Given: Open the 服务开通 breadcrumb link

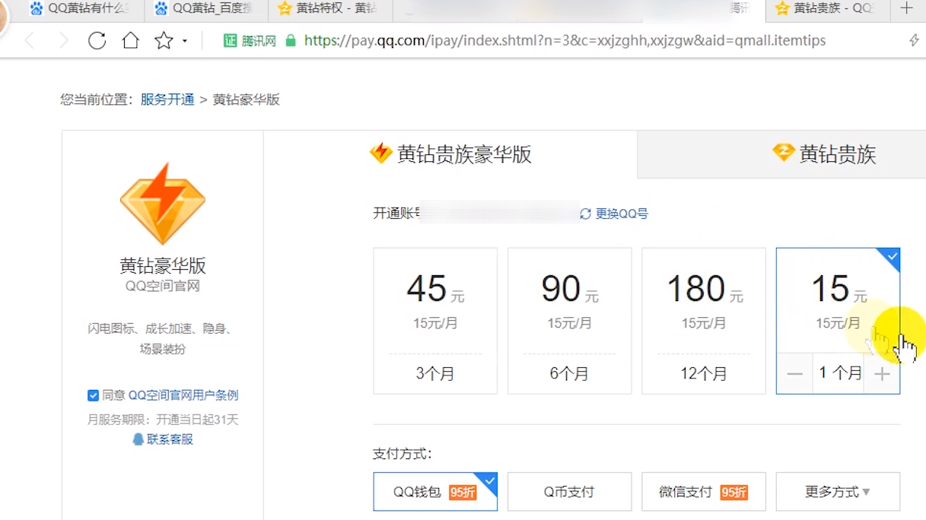Looking at the screenshot, I should point(167,100).
